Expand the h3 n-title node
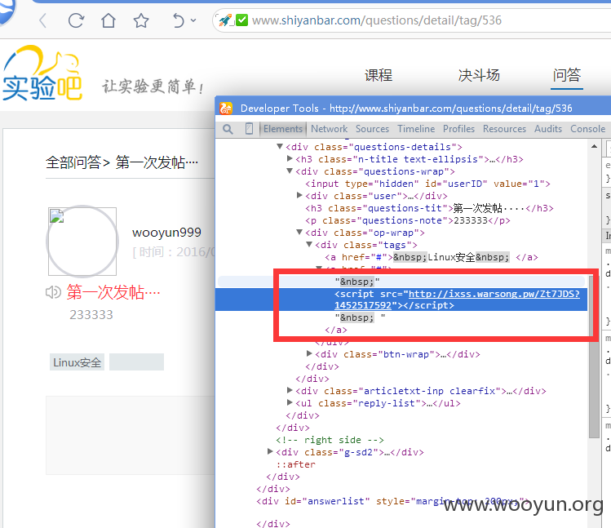This screenshot has width=611, height=528. (290, 158)
